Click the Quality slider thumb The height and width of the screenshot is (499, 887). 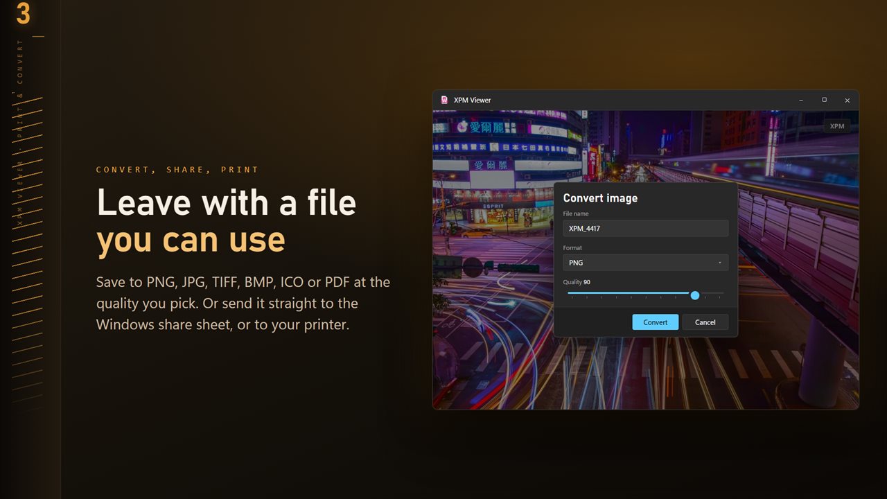pos(695,295)
